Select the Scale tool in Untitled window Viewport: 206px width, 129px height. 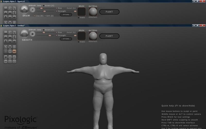(x=14, y=33)
